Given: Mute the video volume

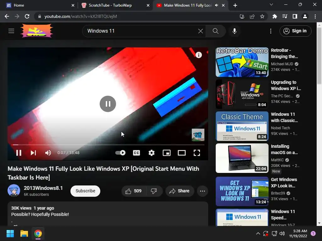Looking at the screenshot, I should tap(48, 153).
